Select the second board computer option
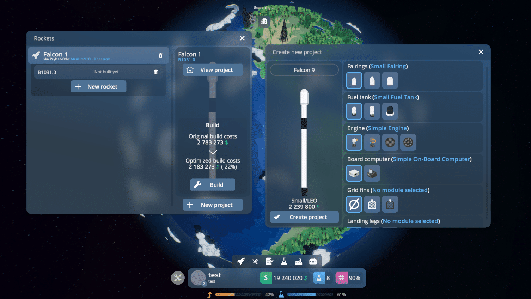531x299 pixels. [x=372, y=173]
